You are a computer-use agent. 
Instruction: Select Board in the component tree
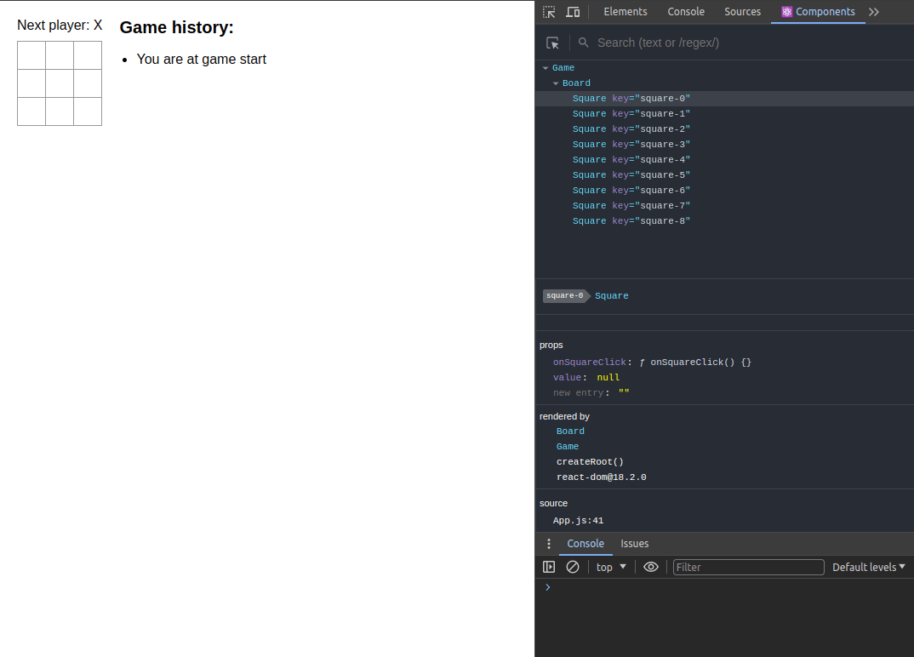pos(576,83)
